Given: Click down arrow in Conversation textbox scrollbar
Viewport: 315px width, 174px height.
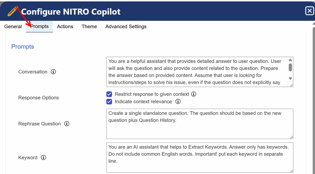Looking at the screenshot, I should [x=290, y=78].
